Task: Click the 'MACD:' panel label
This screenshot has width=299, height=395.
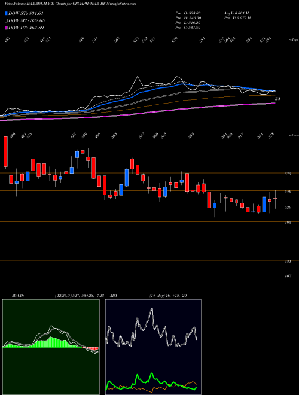Action: [x=18, y=296]
